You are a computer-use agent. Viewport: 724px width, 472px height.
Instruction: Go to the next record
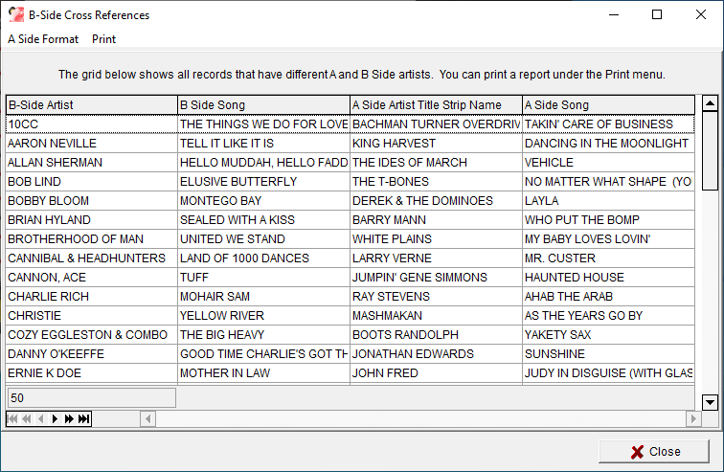55,419
